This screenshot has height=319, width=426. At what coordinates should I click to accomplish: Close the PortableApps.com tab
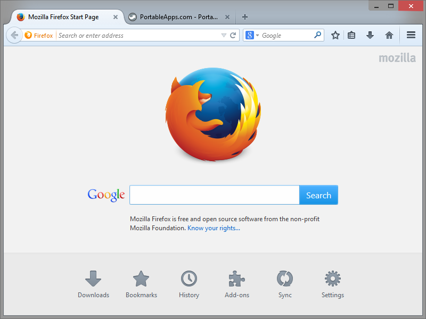click(x=227, y=17)
